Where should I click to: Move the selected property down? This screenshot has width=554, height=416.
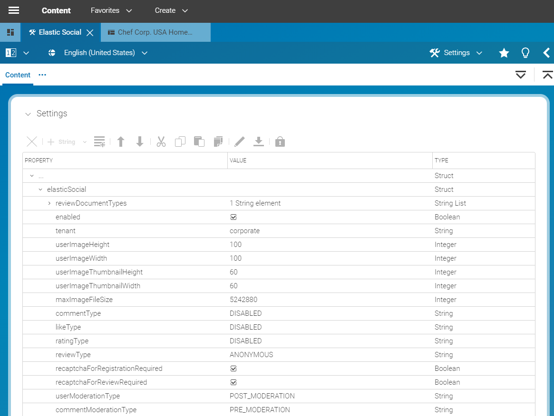coord(139,142)
